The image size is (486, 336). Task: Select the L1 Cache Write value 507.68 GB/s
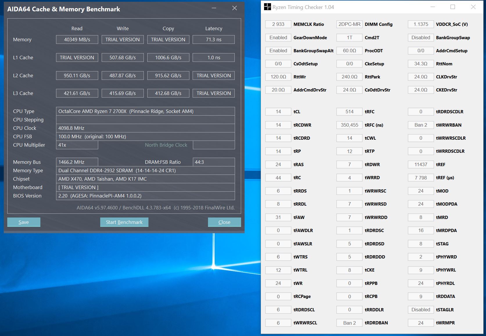click(123, 58)
